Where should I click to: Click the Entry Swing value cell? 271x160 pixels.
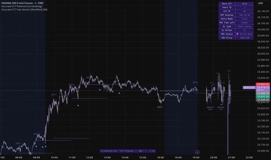pos(244,26)
